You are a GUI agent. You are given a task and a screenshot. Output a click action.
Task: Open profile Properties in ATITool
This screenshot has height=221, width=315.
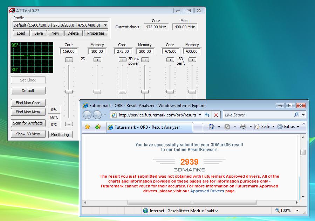[x=96, y=33]
